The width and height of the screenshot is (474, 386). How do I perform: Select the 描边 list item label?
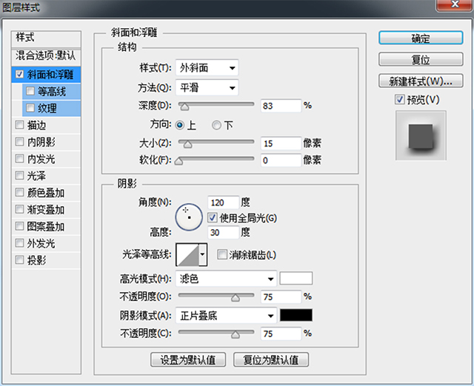pos(36,125)
